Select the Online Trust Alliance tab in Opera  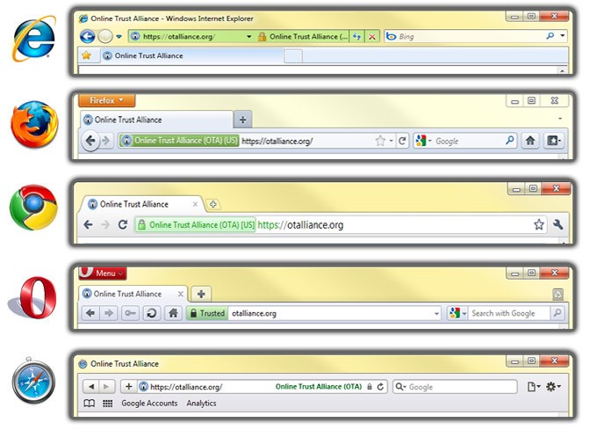pos(133,294)
